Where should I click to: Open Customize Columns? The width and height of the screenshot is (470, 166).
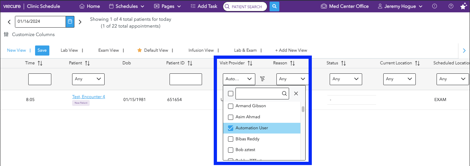29,34
